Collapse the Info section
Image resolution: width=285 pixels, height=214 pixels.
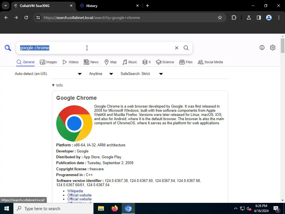[57, 85]
